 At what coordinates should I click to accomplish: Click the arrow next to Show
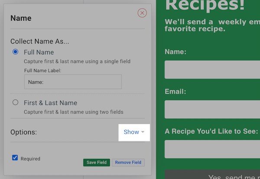[143, 132]
